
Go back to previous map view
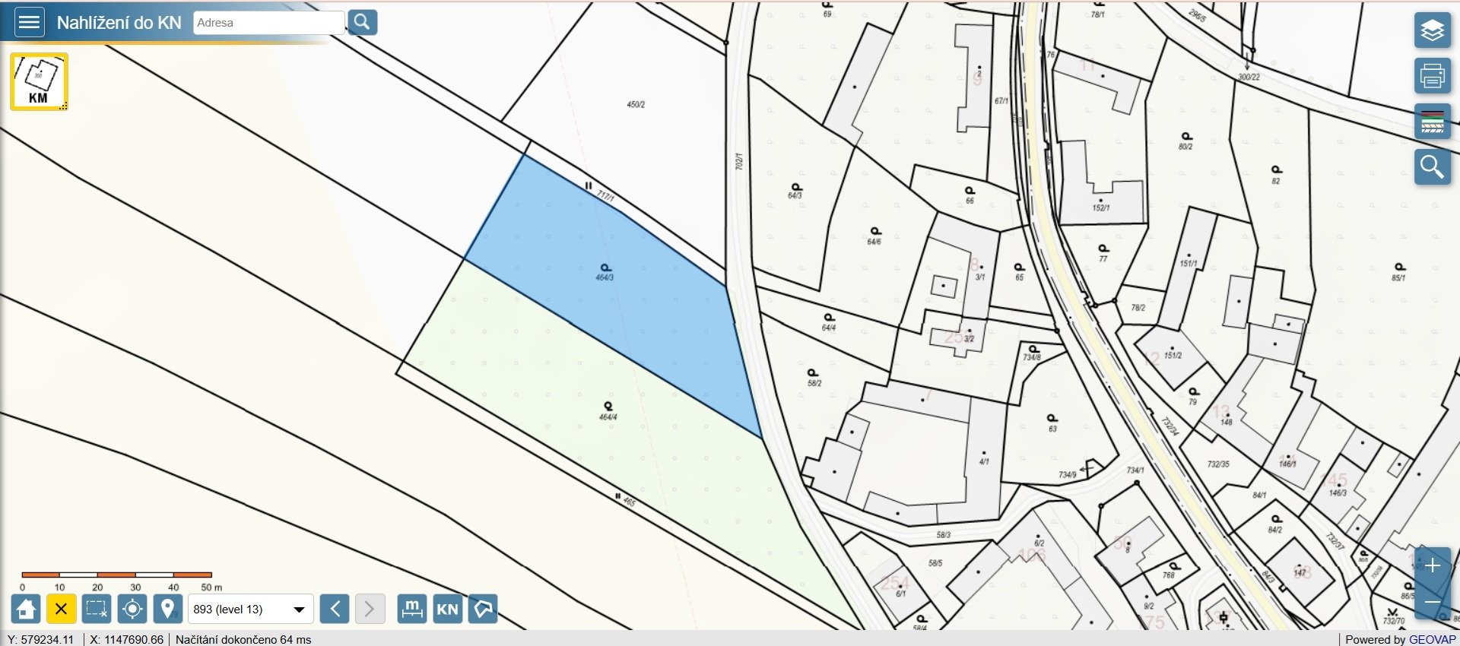(335, 609)
